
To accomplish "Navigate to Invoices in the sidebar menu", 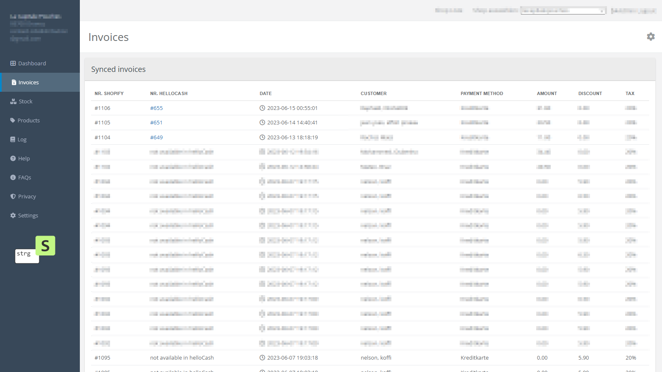I will tap(29, 82).
